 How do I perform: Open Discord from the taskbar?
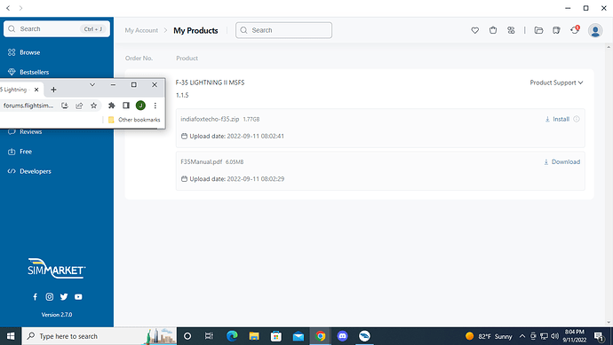click(x=342, y=336)
